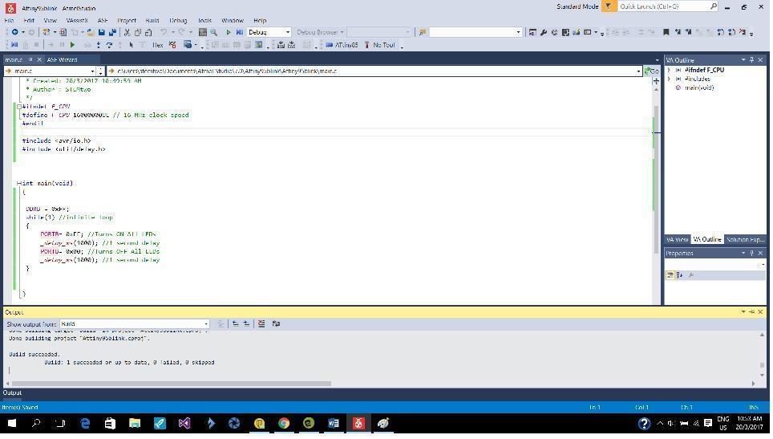Switch to the VA View tab
773x439 pixels.
pyautogui.click(x=677, y=239)
